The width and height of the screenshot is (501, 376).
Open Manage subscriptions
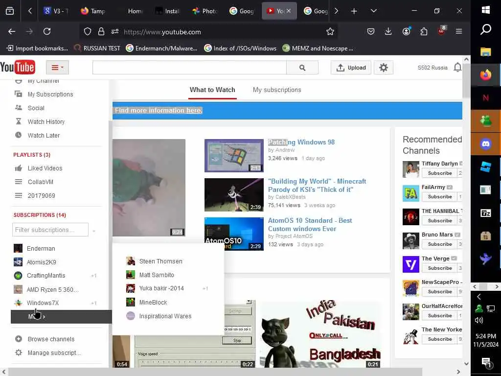(54, 352)
